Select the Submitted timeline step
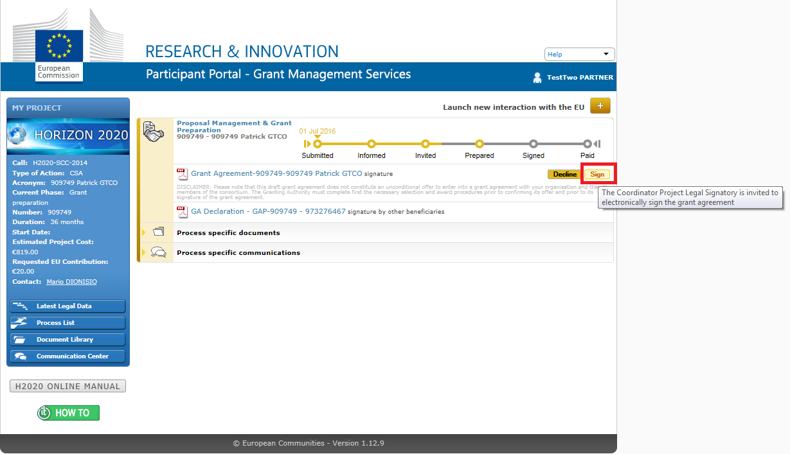The image size is (790, 454). (318, 144)
